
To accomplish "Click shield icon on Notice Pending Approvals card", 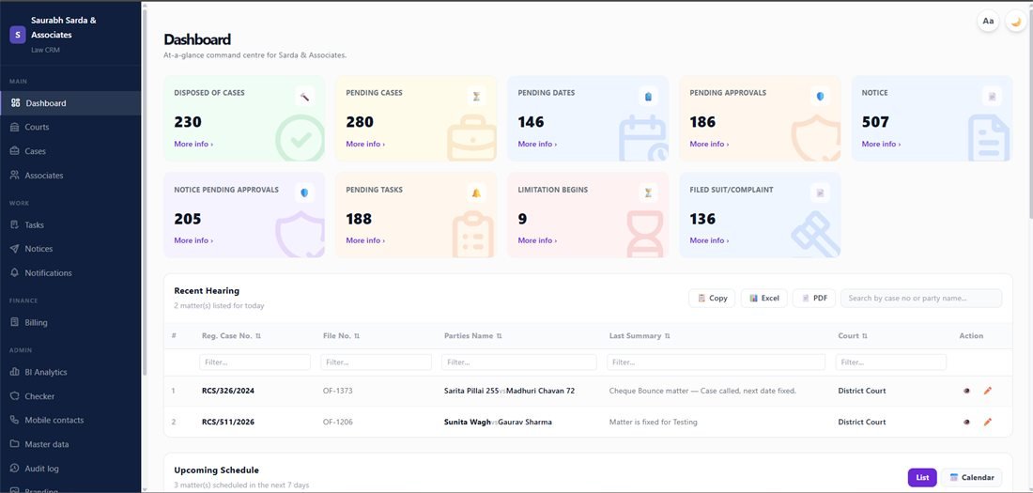I will click(304, 193).
